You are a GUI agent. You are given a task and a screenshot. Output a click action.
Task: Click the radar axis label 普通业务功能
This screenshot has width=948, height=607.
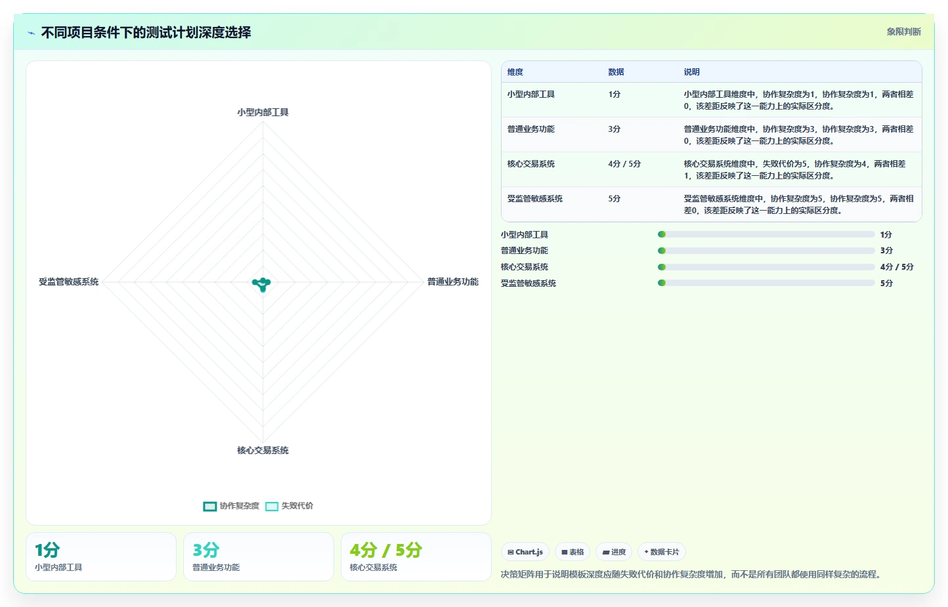(453, 282)
